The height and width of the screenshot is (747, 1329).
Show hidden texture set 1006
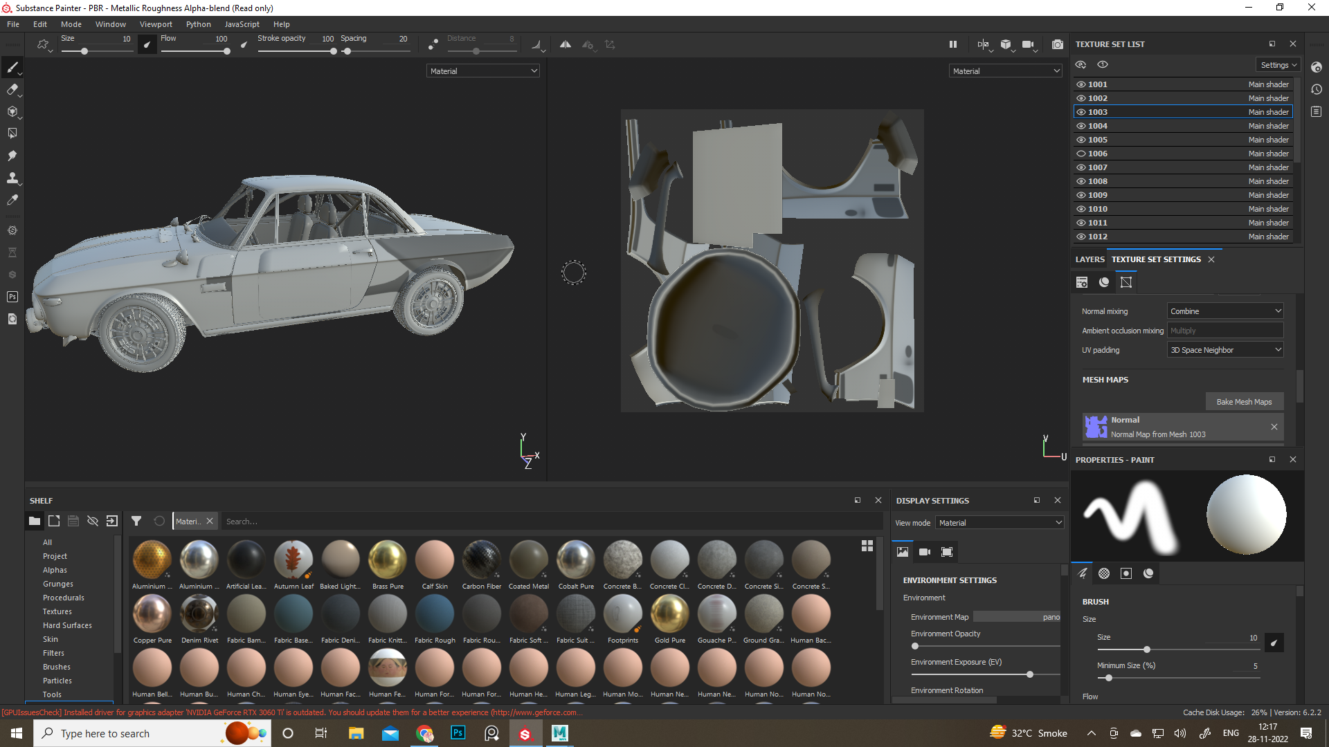tap(1081, 154)
